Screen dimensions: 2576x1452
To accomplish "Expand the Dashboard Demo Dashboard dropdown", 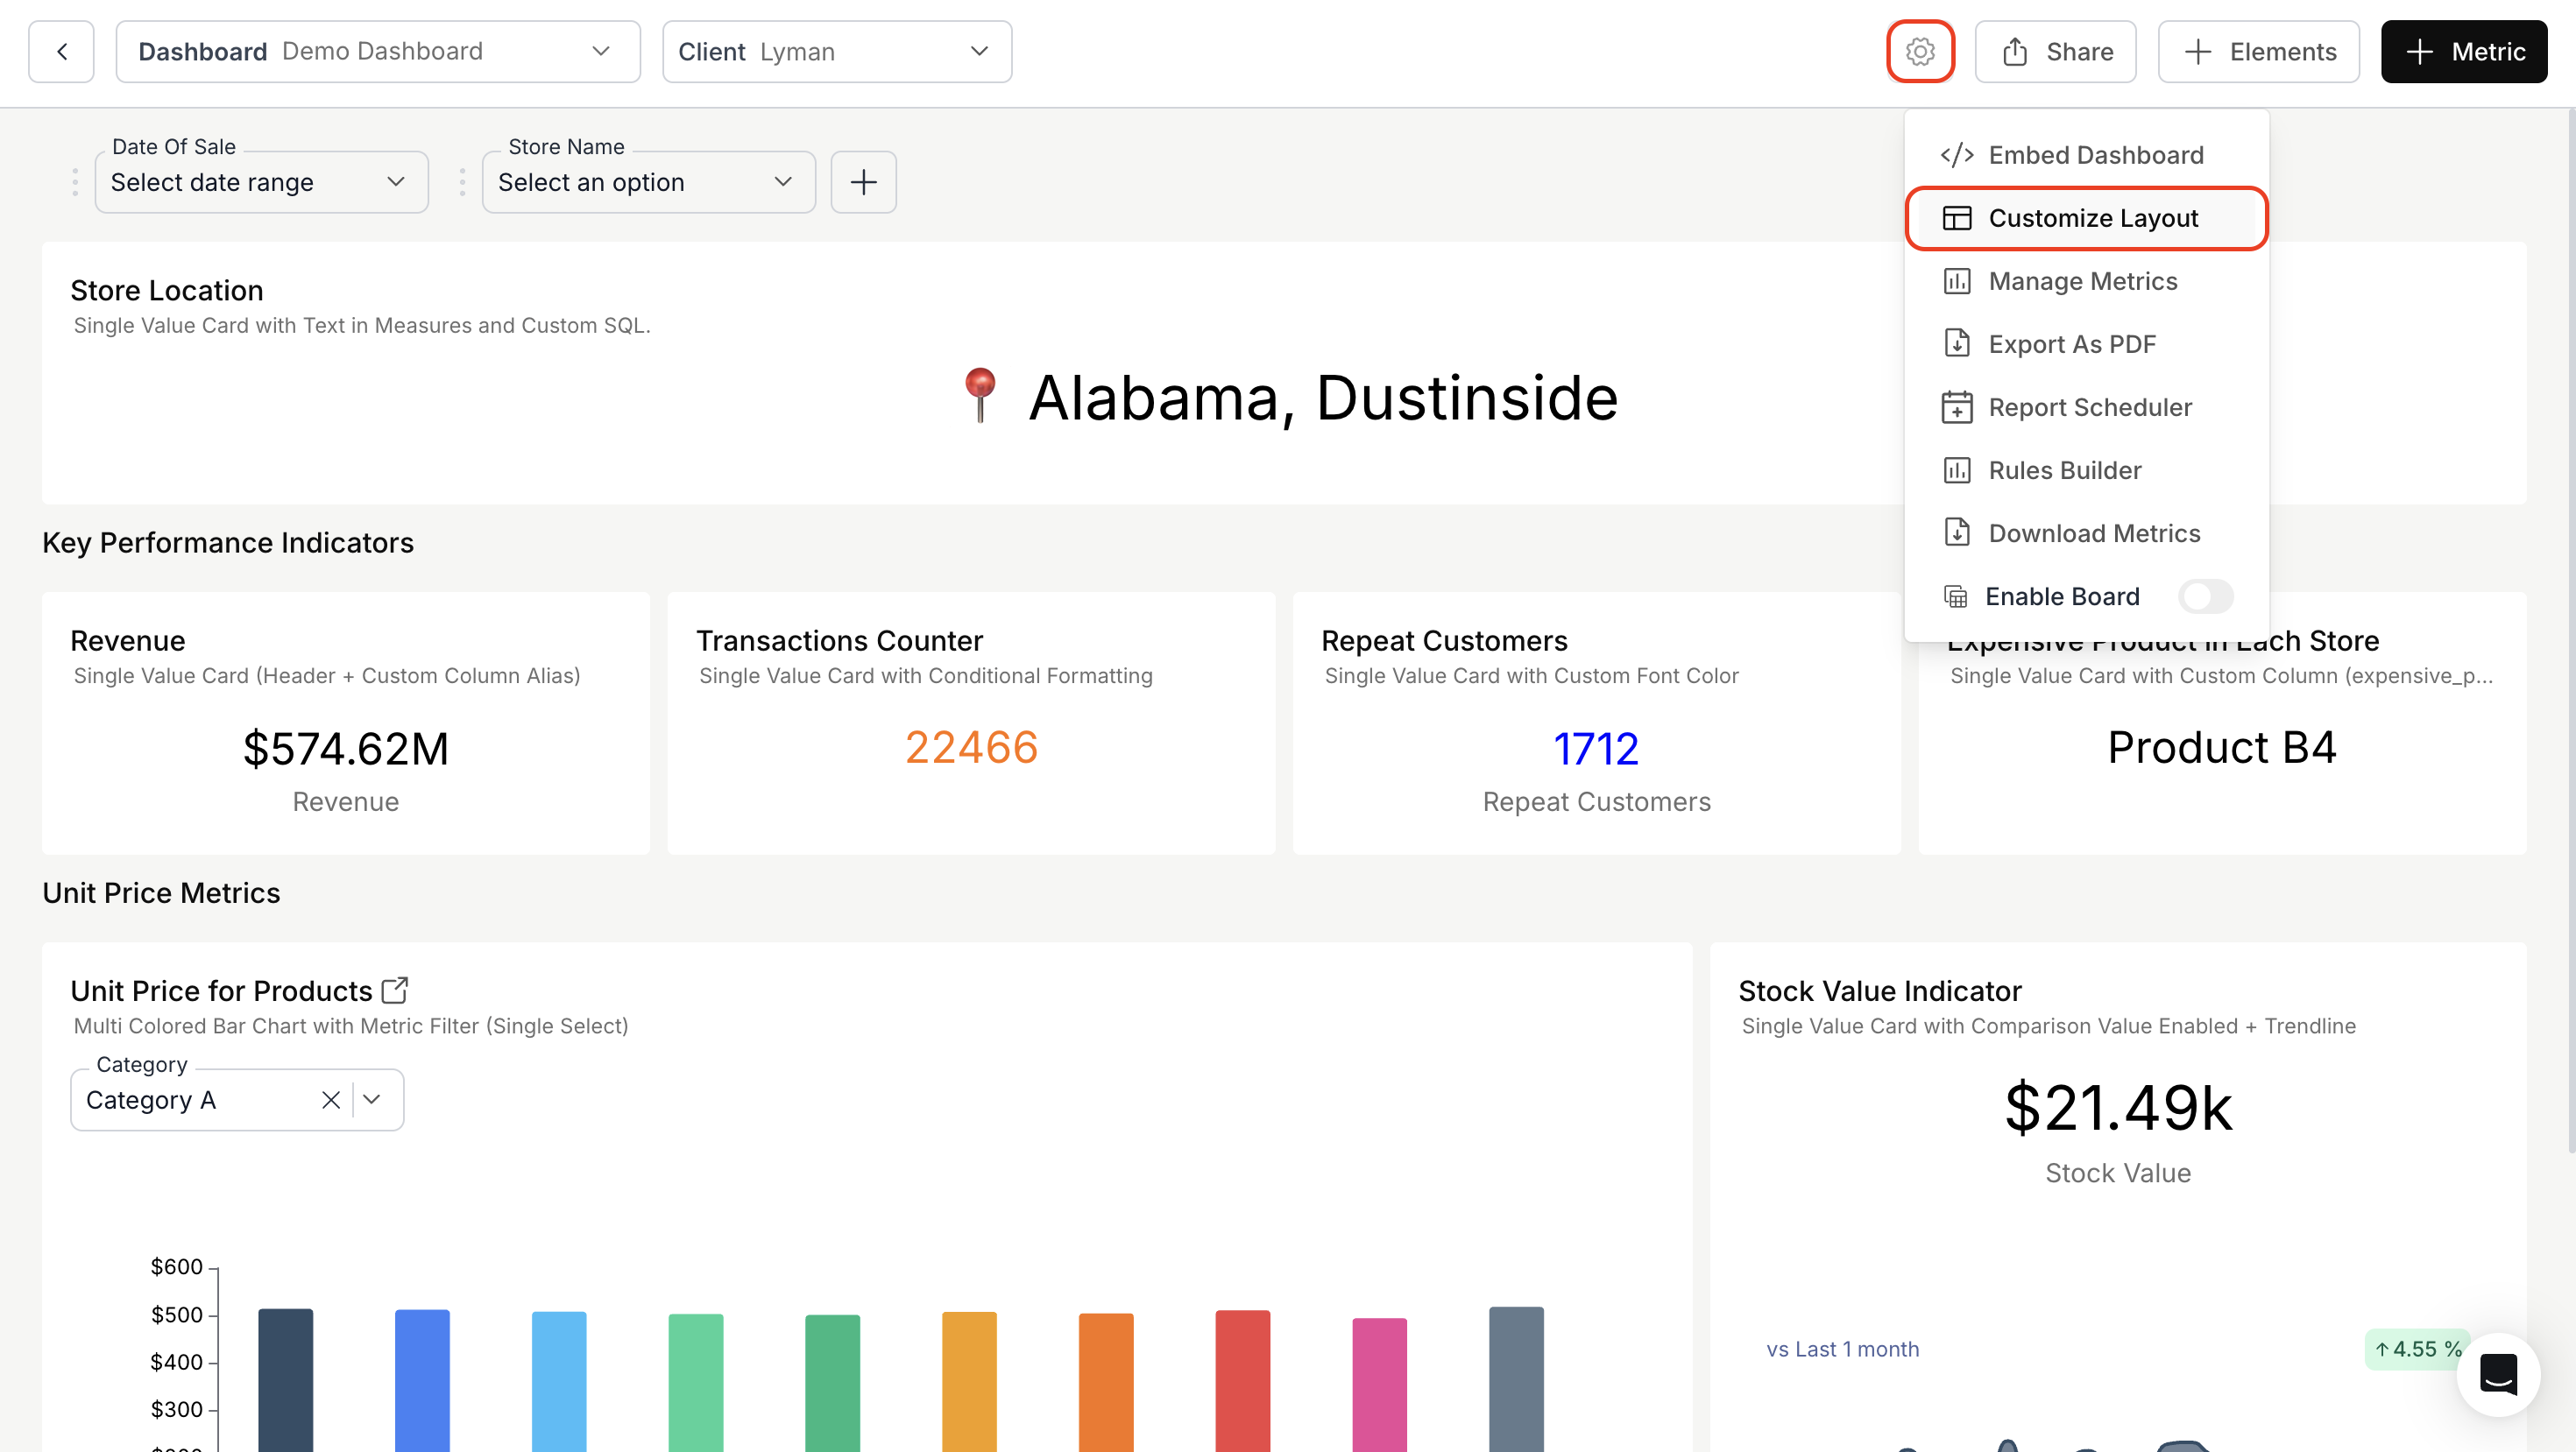I will coord(378,51).
